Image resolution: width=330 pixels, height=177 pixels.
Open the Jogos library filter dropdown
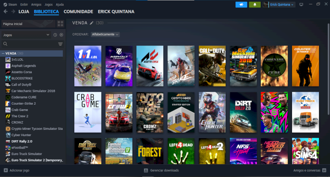pos(26,35)
